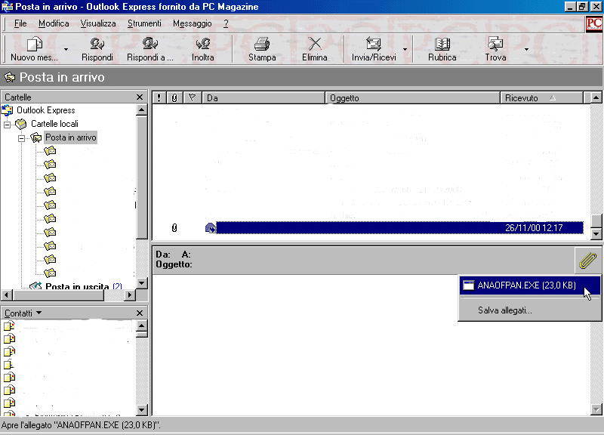Choose Salva allegati... from the popup

[530, 310]
